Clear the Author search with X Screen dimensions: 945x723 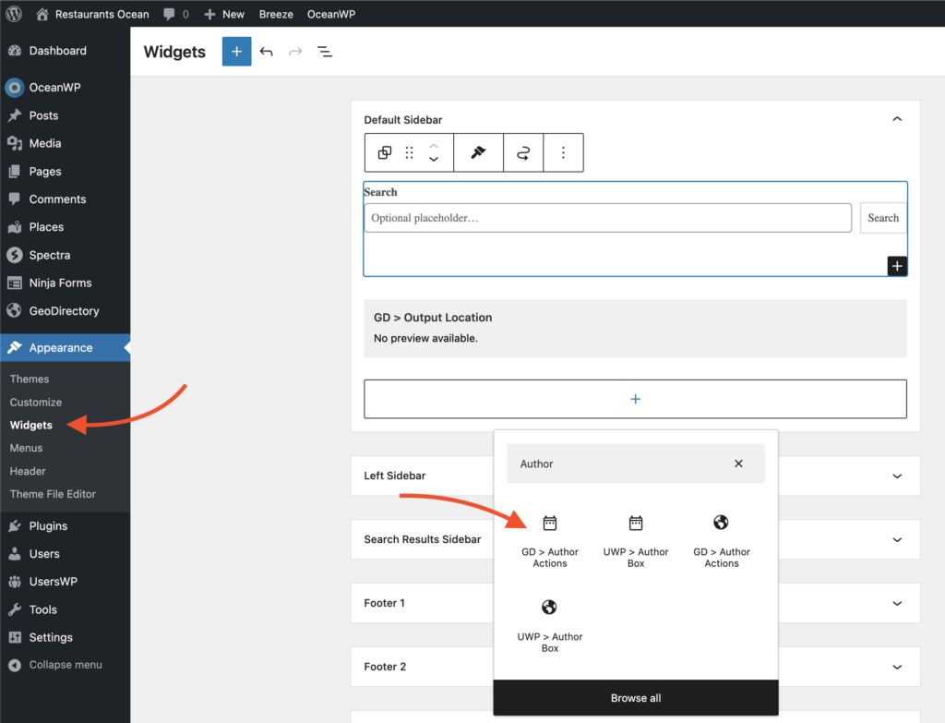(x=738, y=464)
